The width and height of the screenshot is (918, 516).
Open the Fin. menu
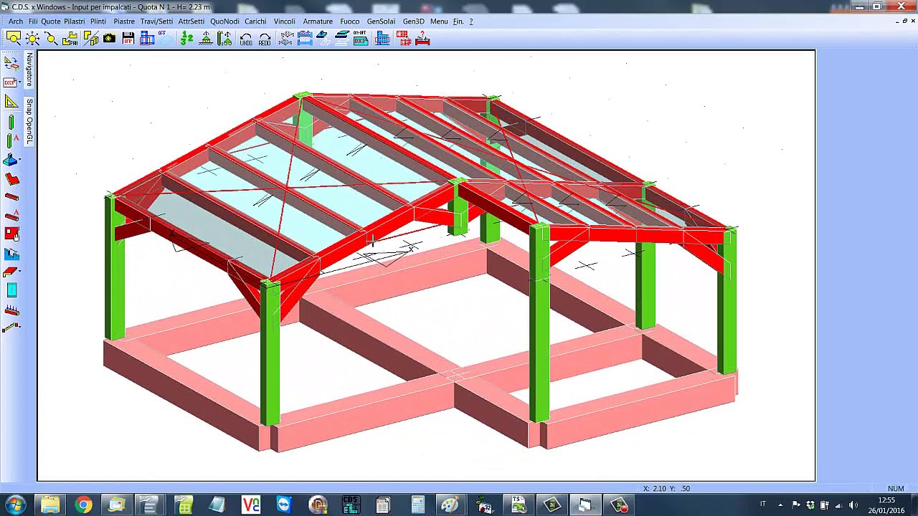coord(458,21)
